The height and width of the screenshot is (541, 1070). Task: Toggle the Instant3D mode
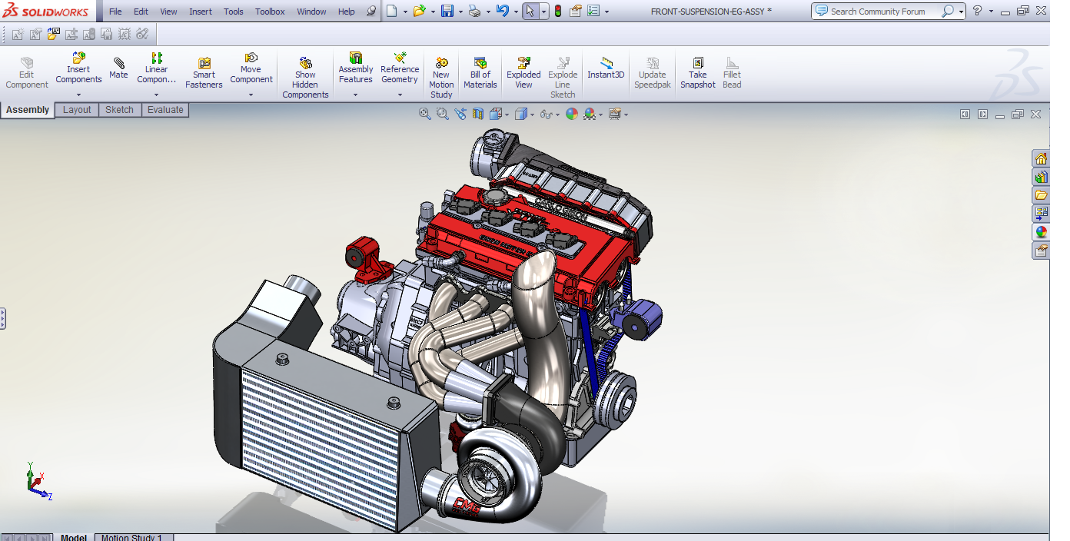pyautogui.click(x=606, y=68)
